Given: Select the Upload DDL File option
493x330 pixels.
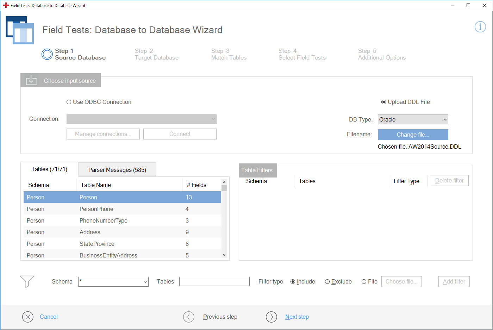Looking at the screenshot, I should point(384,102).
